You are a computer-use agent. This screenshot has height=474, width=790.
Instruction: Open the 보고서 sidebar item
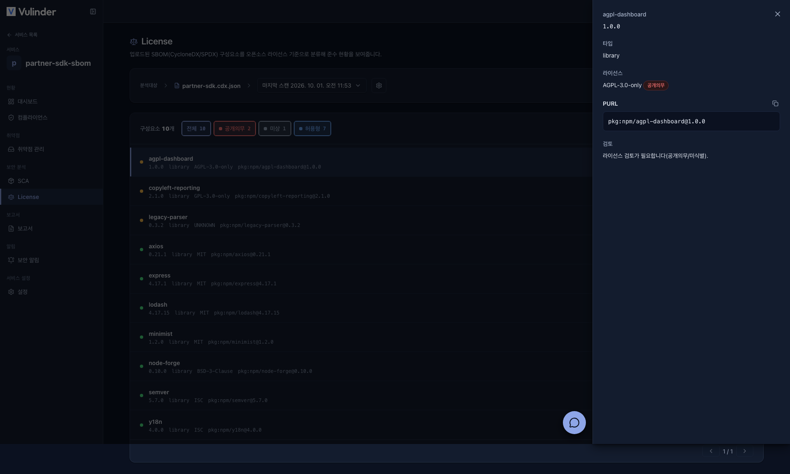tap(51, 229)
